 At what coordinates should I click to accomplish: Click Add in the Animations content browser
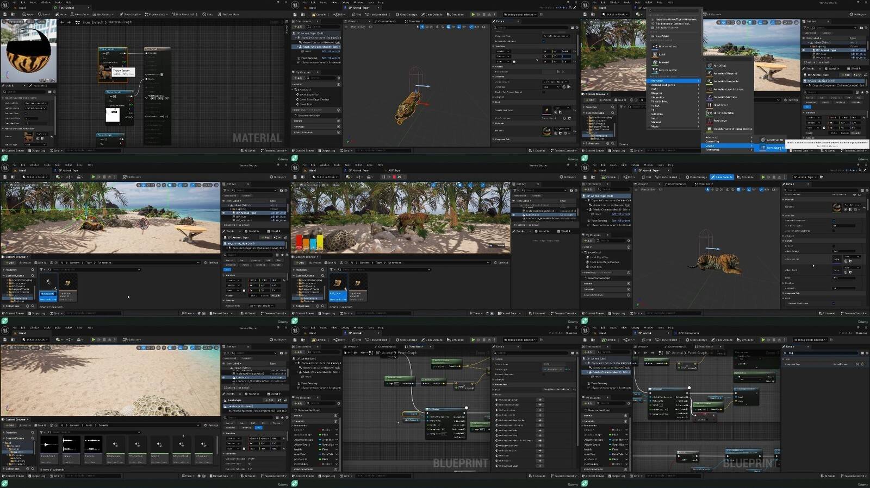[x=10, y=263]
